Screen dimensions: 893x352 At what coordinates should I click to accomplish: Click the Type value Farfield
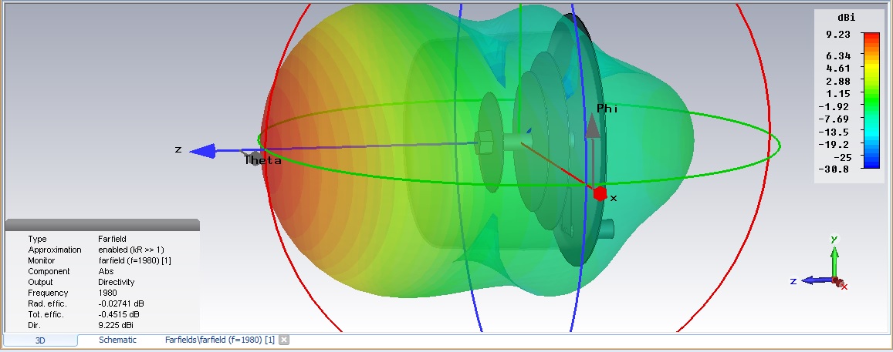coord(112,239)
